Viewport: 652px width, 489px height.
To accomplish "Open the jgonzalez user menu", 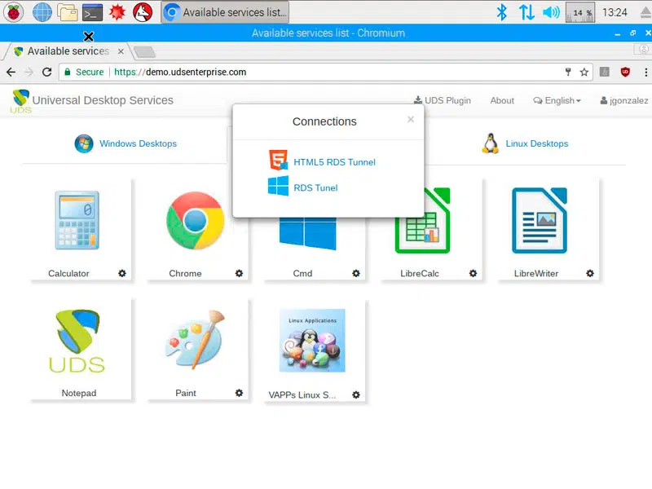I will [x=623, y=100].
